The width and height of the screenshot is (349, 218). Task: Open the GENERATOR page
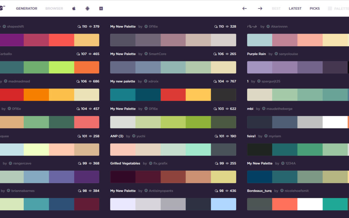tap(26, 8)
